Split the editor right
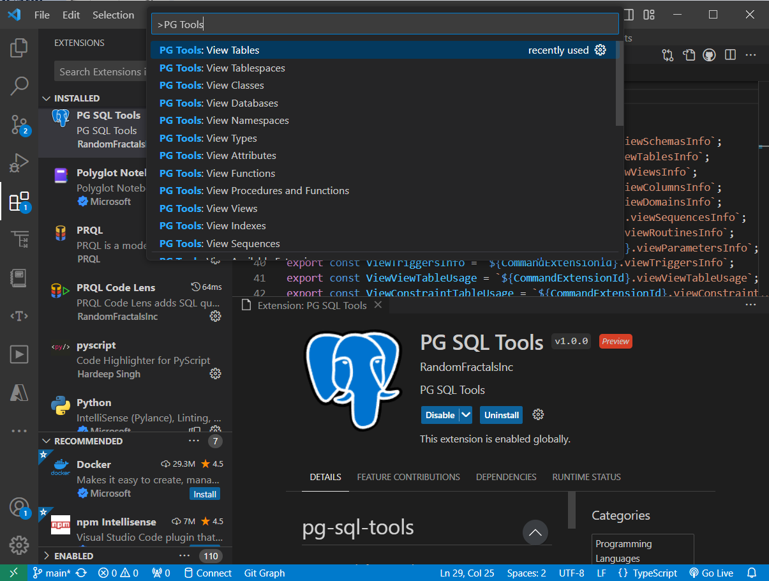The image size is (769, 581). (730, 56)
